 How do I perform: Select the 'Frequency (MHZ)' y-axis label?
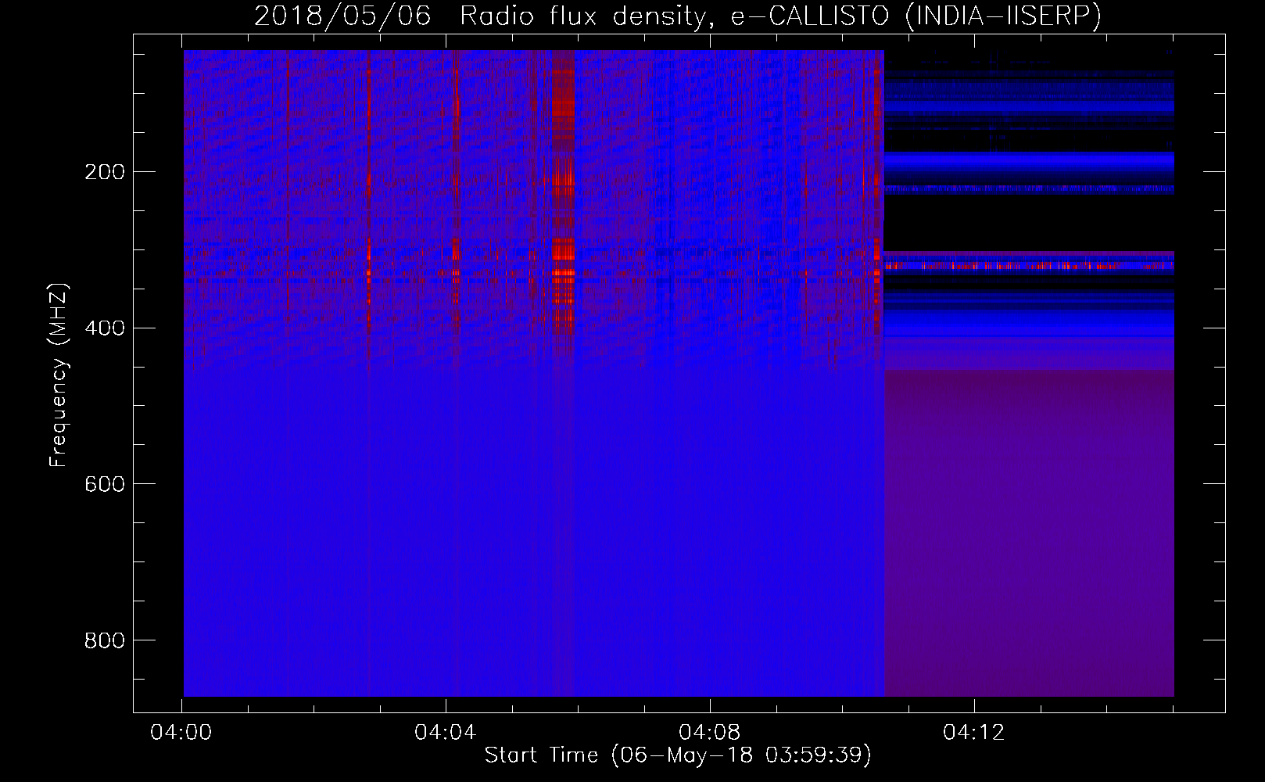tap(59, 375)
